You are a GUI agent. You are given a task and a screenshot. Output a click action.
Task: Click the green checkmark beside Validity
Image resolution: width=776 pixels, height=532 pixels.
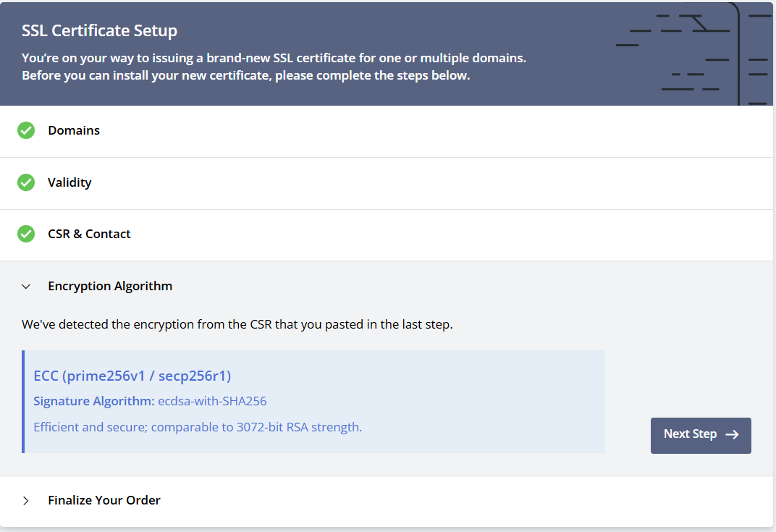pos(26,182)
